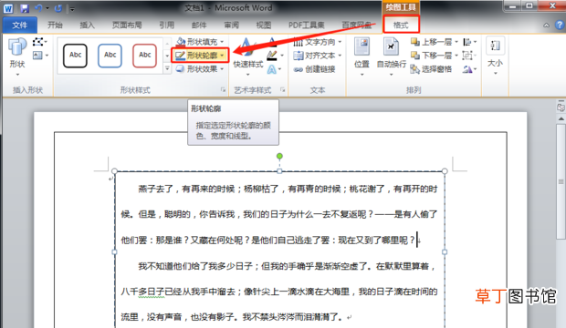Open the 大小 size button
Viewport: 566px width, 328px height.
[x=495, y=56]
